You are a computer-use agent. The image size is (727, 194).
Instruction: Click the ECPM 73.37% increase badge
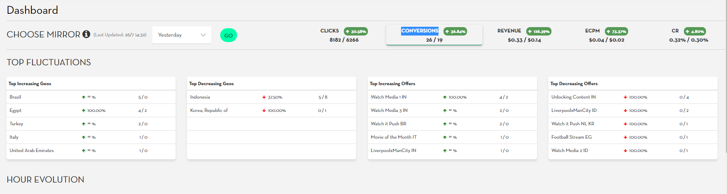[616, 31]
